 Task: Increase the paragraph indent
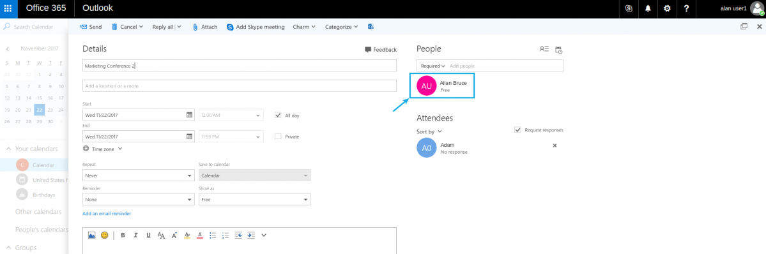(x=250, y=235)
